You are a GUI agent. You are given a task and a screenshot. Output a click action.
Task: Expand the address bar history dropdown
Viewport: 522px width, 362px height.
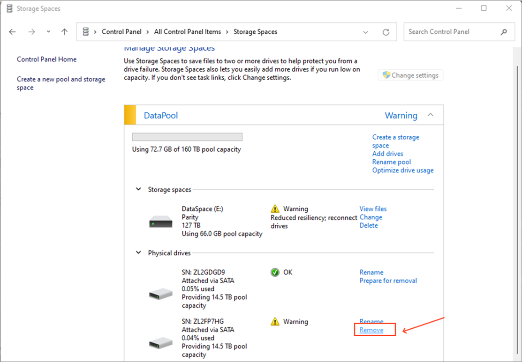pos(365,32)
